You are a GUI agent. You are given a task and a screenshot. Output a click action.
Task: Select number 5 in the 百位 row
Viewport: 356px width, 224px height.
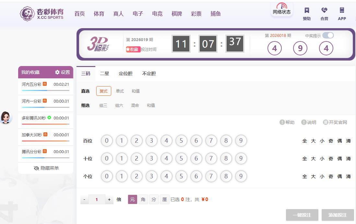tap(181, 140)
